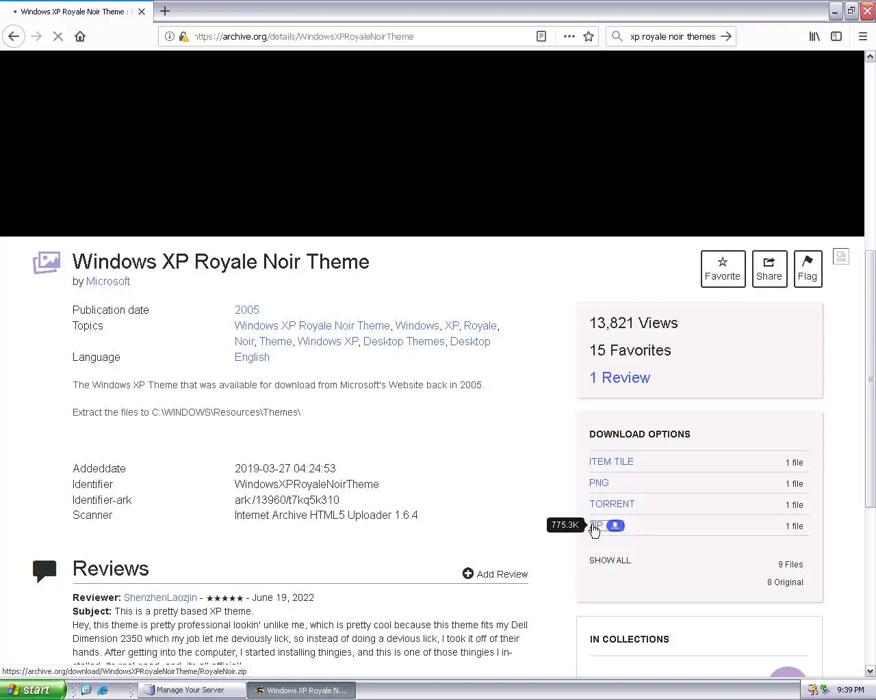Click the 9 Files text

point(790,564)
